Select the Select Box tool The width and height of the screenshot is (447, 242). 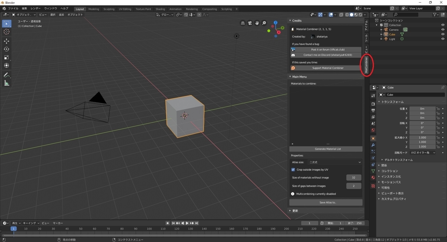(x=7, y=24)
